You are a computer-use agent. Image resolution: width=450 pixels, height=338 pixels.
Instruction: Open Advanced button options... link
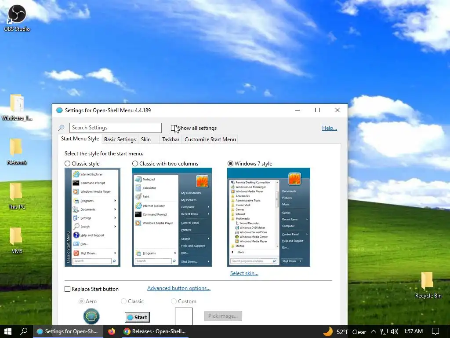tap(179, 288)
